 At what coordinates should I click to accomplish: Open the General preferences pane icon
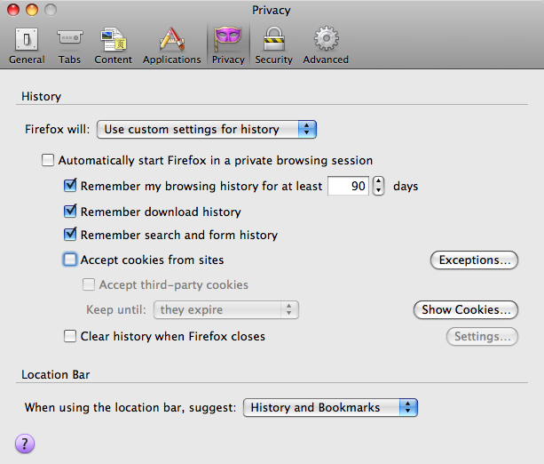27,42
